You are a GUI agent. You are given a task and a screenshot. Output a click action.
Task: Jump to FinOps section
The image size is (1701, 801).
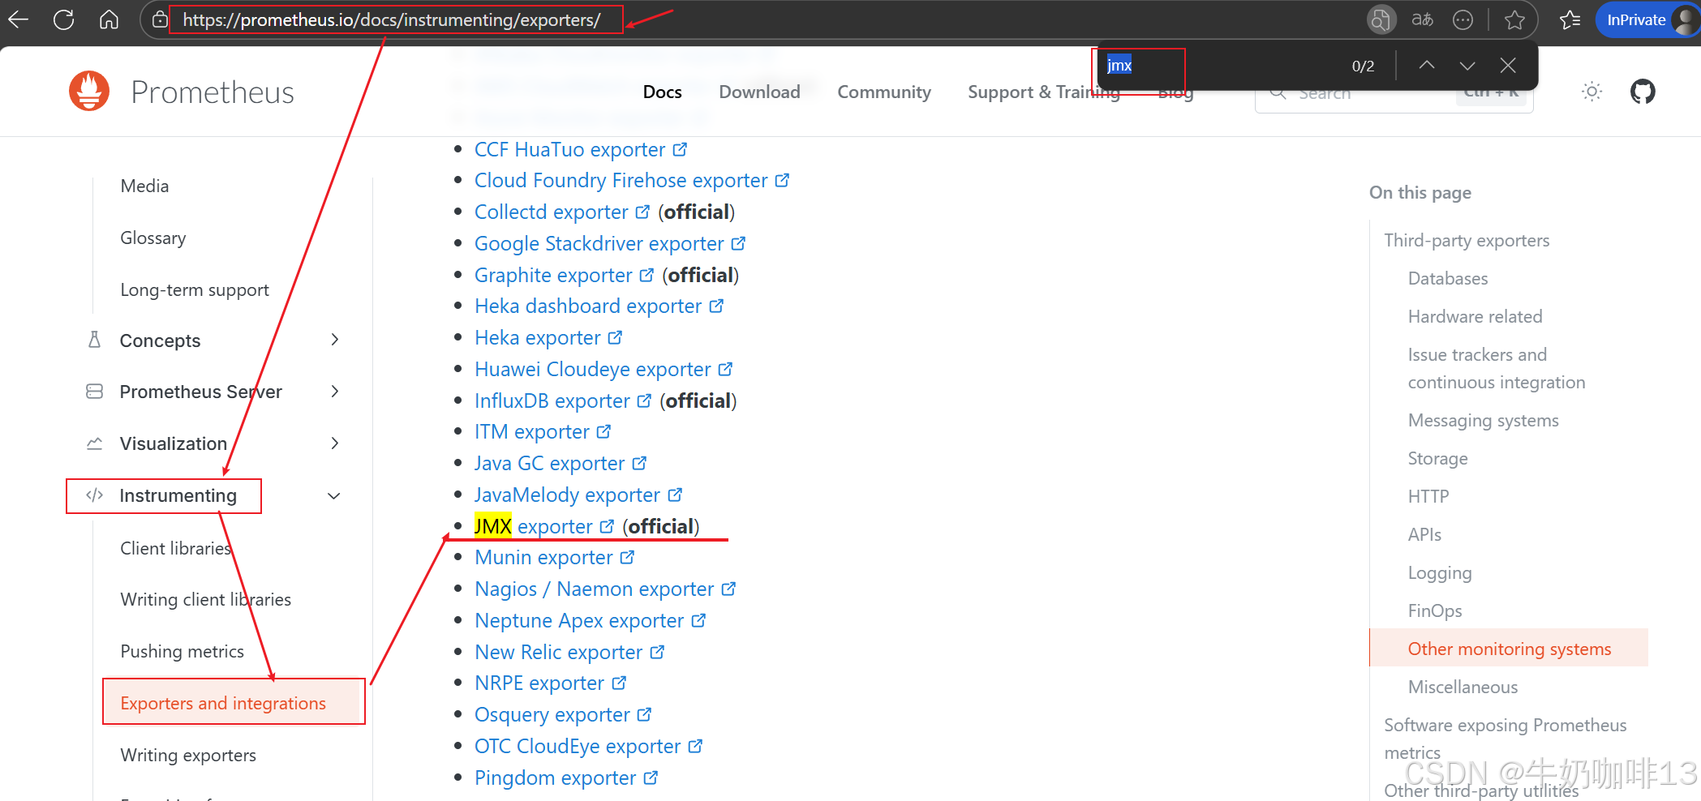[x=1434, y=610]
